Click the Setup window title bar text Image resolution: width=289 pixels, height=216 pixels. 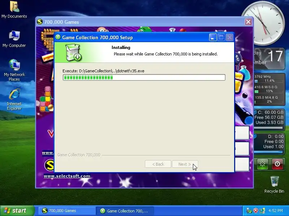pos(98,37)
